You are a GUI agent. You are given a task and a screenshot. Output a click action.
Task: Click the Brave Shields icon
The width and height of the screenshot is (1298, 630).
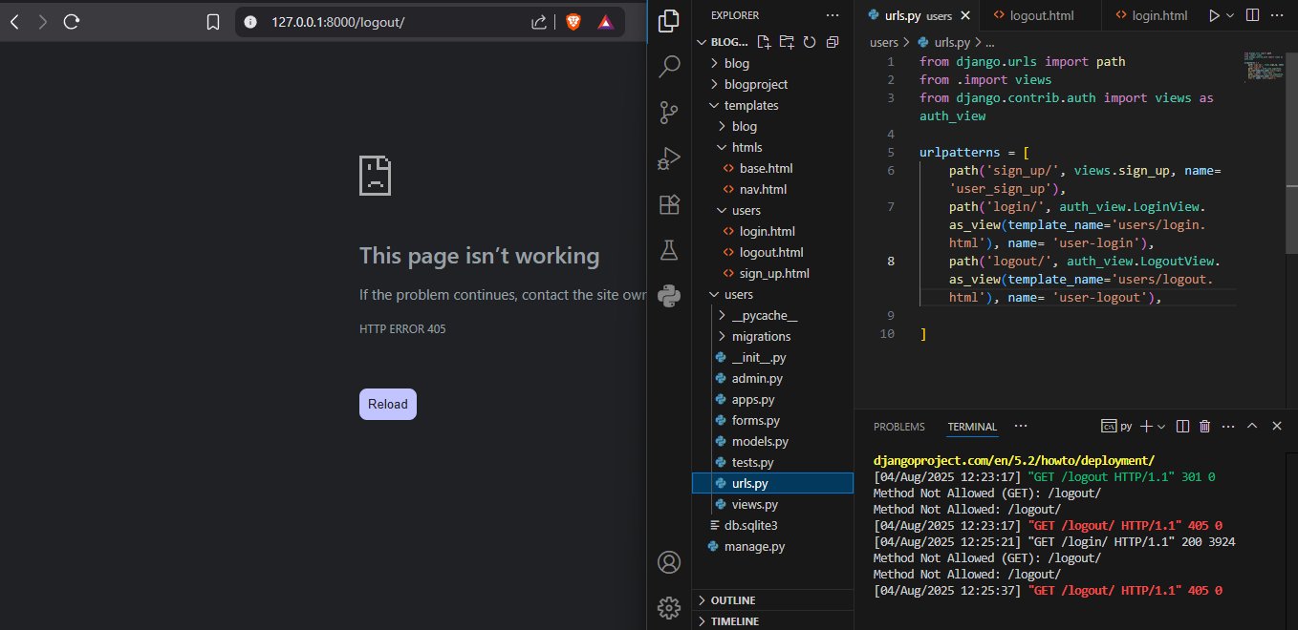(x=573, y=22)
